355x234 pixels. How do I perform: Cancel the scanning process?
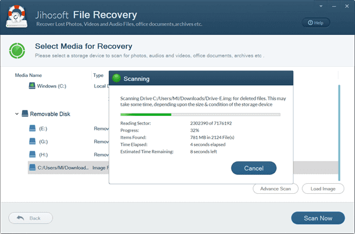[x=254, y=168]
